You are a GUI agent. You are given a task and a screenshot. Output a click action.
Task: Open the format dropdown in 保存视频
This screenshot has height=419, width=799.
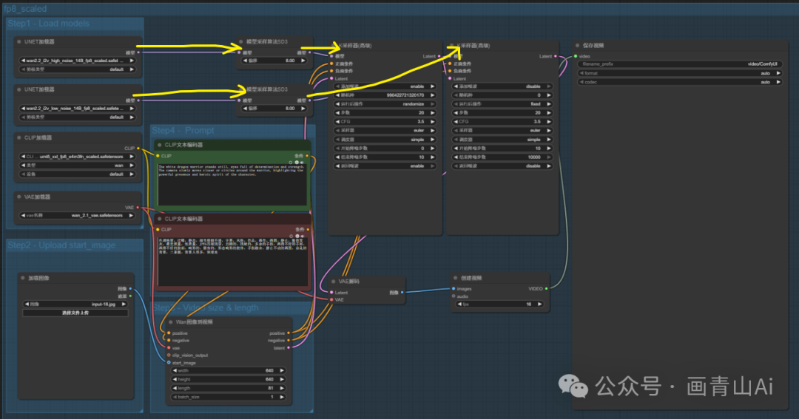click(x=680, y=73)
